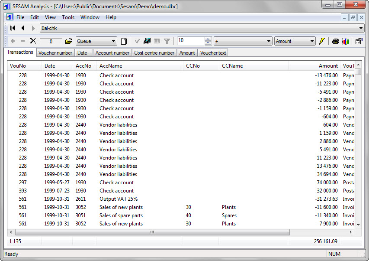Click the minus remove icon in toolbar
369x261 pixels.
(22, 41)
